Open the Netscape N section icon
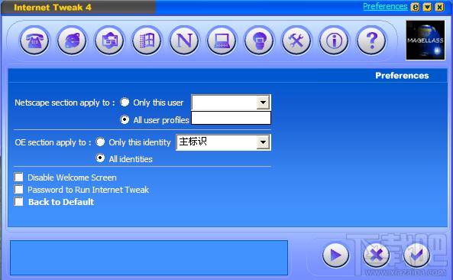 [x=184, y=41]
